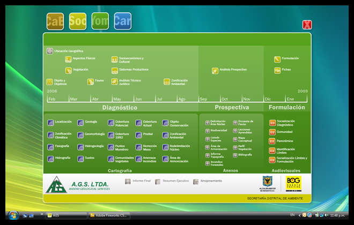Open the Resumen Ejecutivo link
354x225 pixels.
click(158, 182)
